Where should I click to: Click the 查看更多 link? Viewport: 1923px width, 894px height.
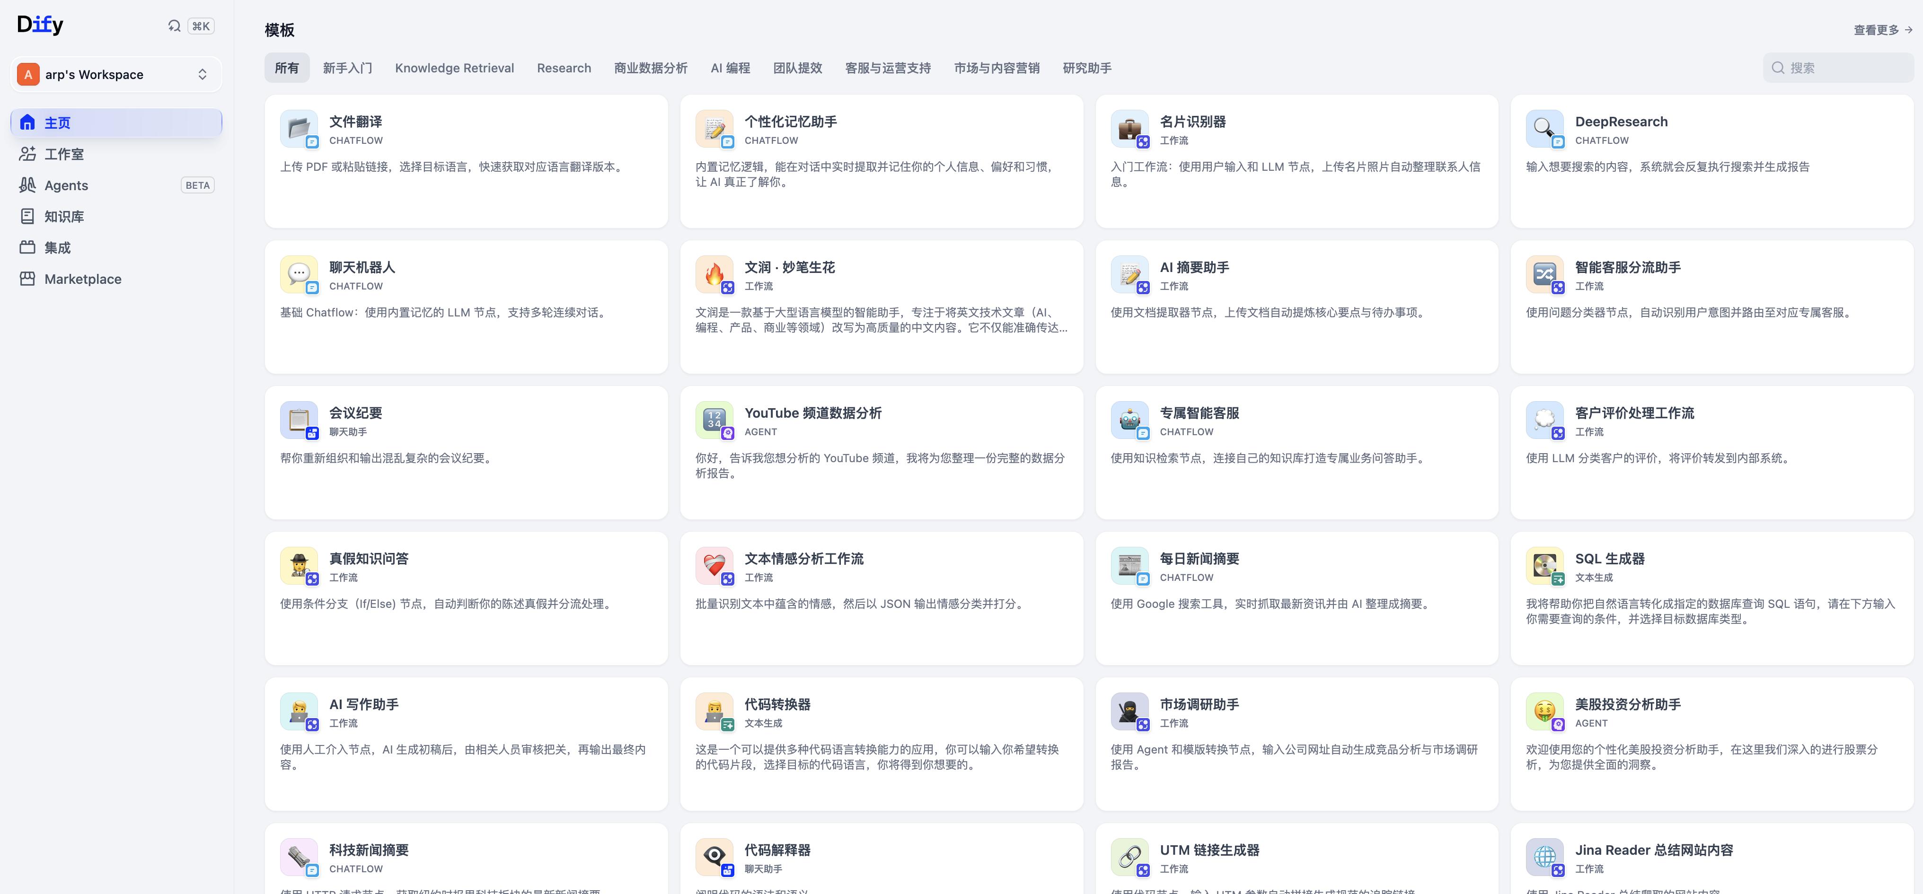1883,30
